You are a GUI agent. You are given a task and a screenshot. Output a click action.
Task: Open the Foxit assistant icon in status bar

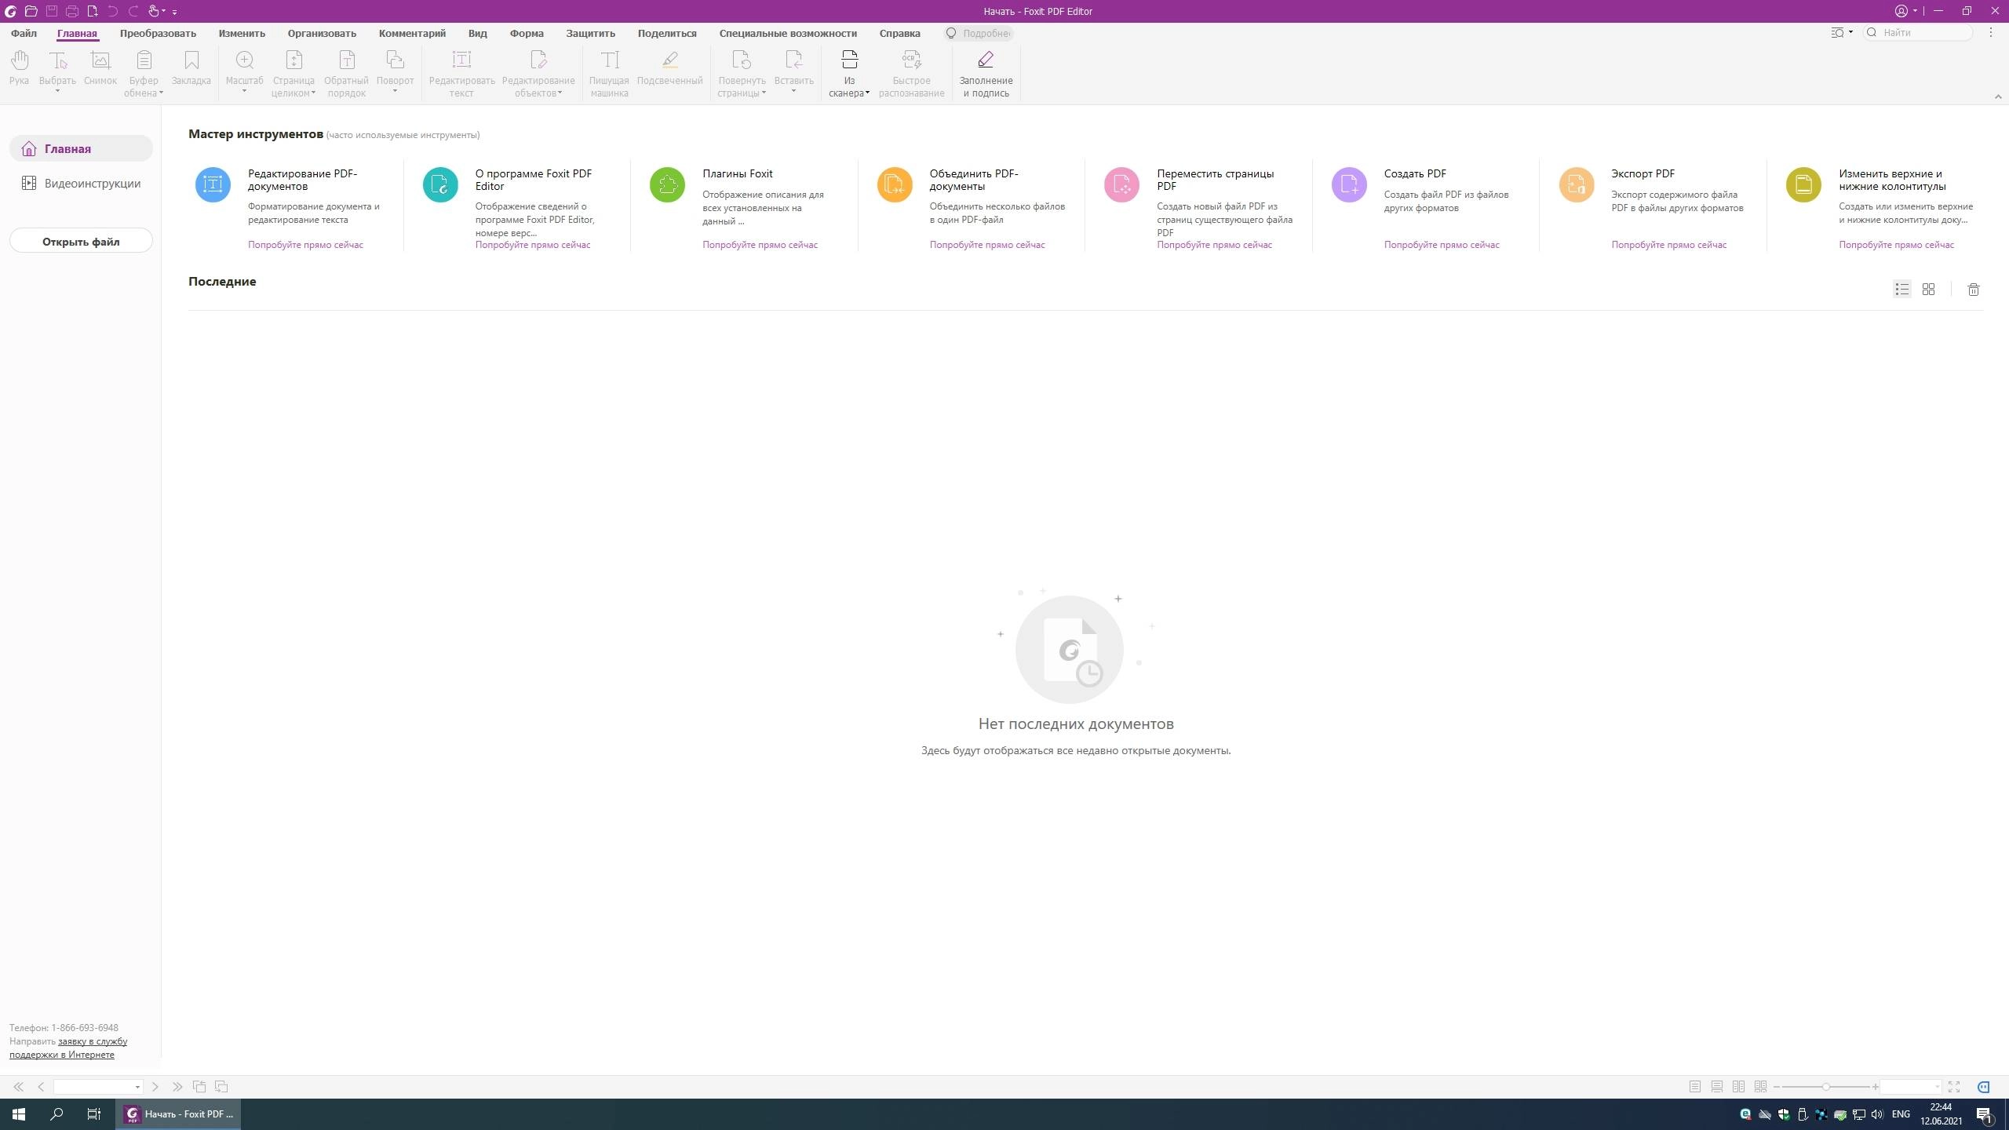[x=1983, y=1087]
